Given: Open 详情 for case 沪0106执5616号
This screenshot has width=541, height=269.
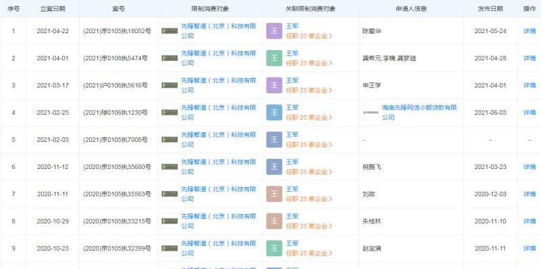Looking at the screenshot, I should [530, 85].
